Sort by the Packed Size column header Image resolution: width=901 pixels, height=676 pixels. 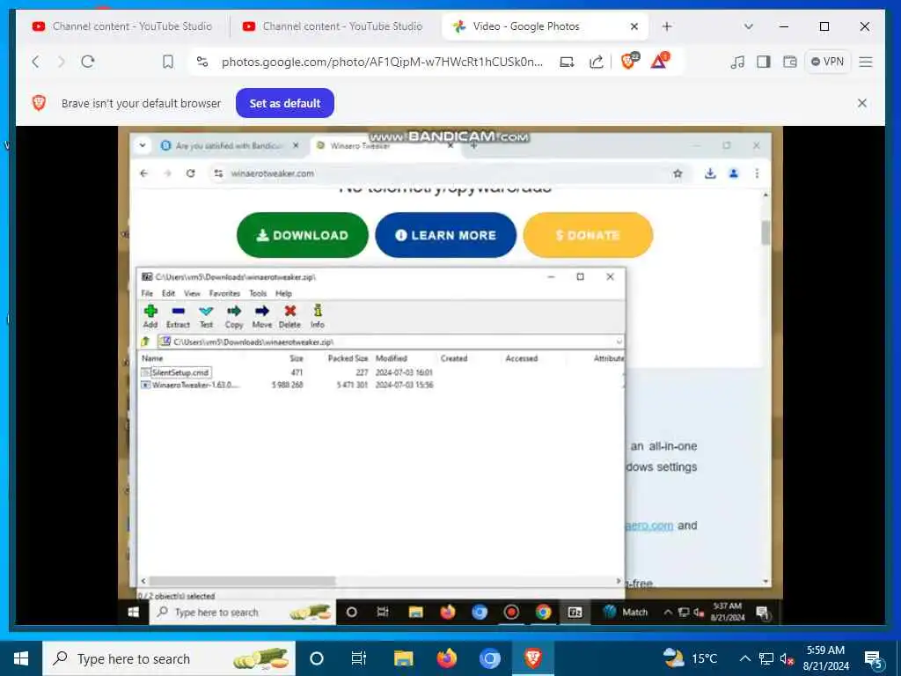(348, 358)
